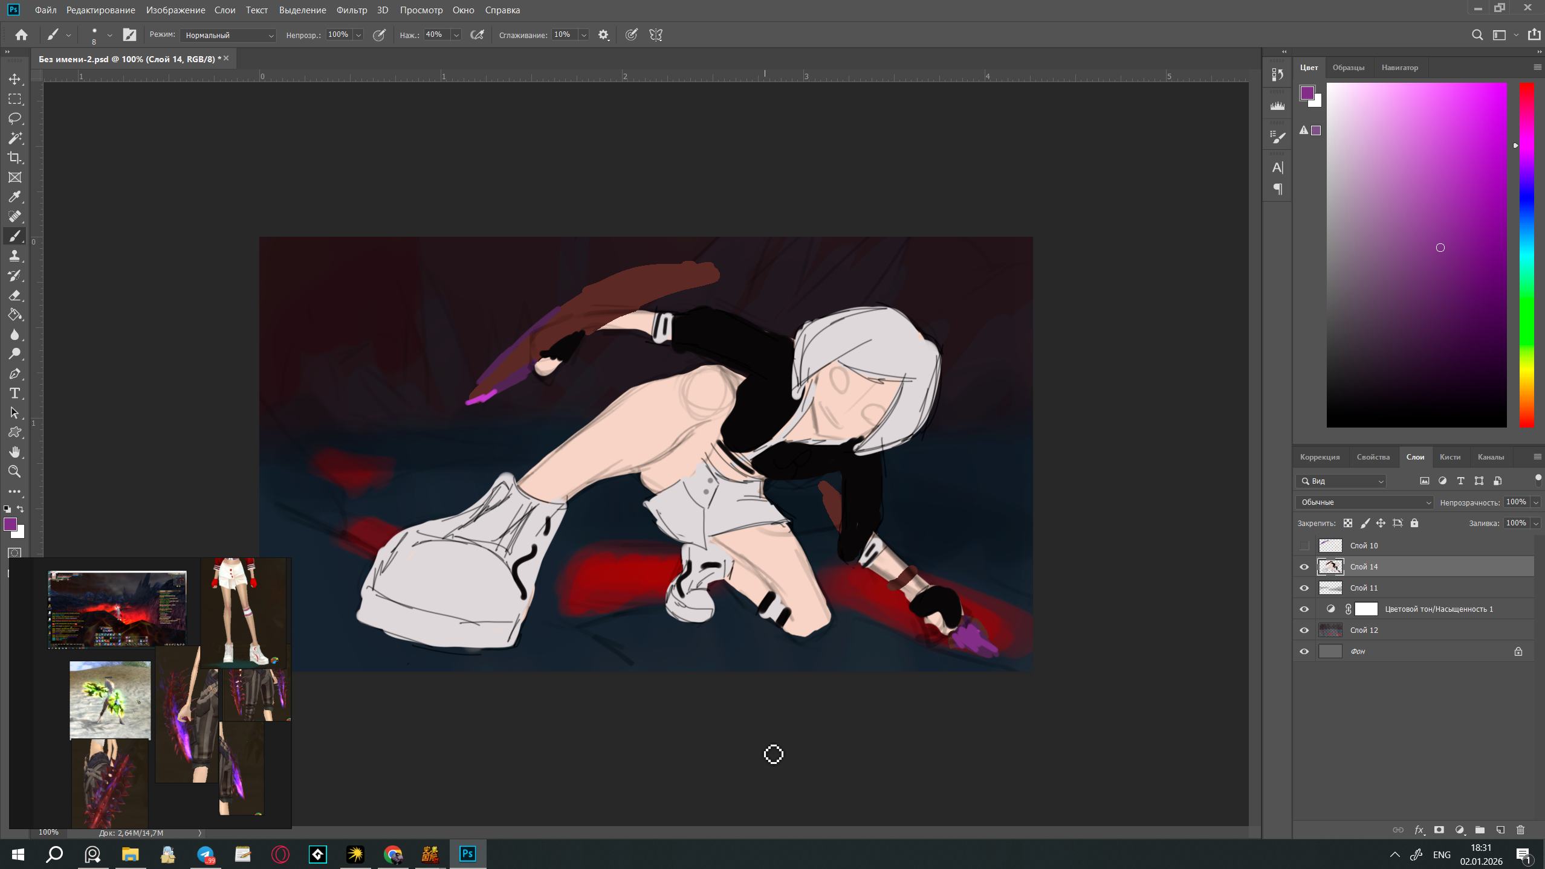
Task: Expand the Непрозр. opacity dropdown arrow
Action: 358,35
